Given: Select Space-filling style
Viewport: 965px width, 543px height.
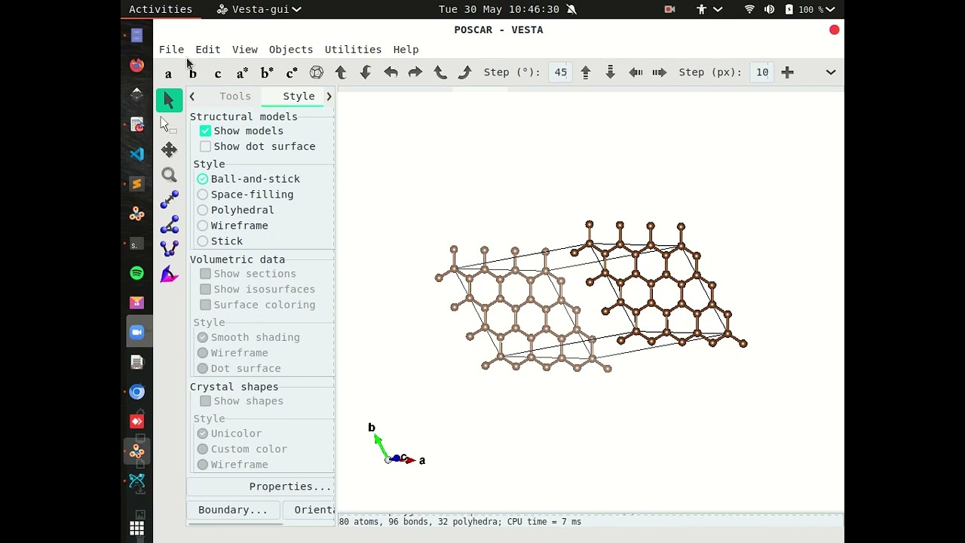Looking at the screenshot, I should (203, 195).
